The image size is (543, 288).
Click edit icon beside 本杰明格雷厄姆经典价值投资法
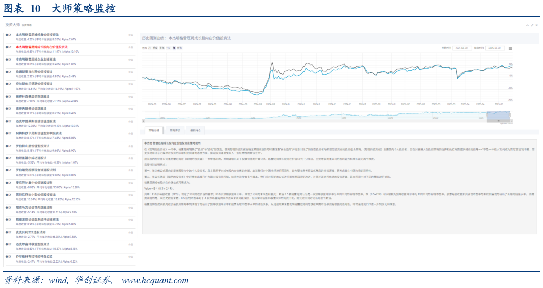click(10, 35)
